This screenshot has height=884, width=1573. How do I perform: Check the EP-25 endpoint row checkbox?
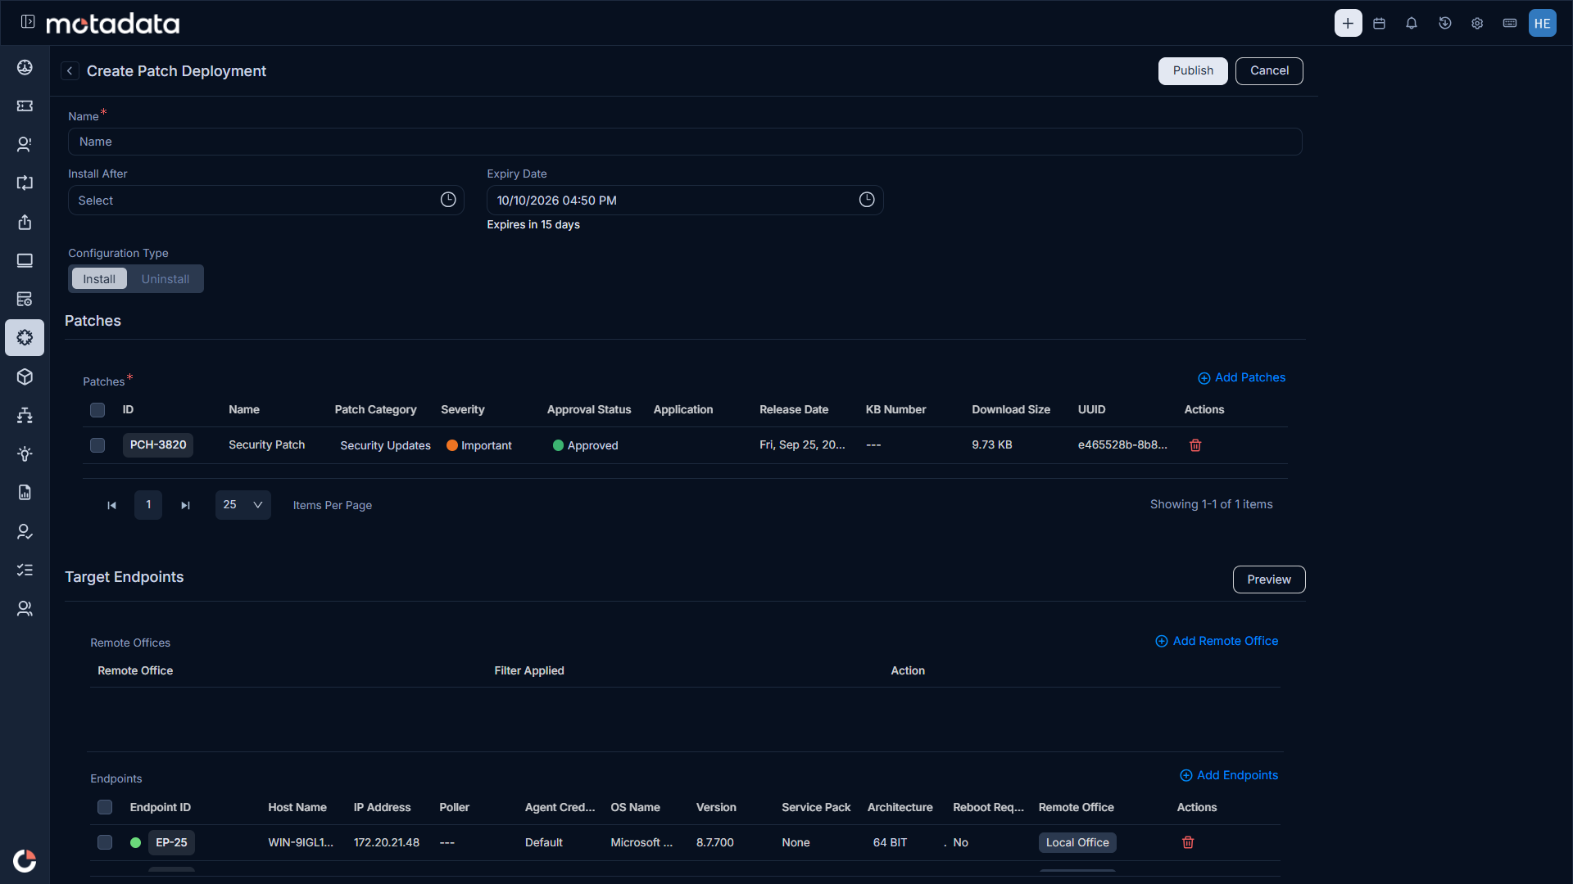coord(105,842)
